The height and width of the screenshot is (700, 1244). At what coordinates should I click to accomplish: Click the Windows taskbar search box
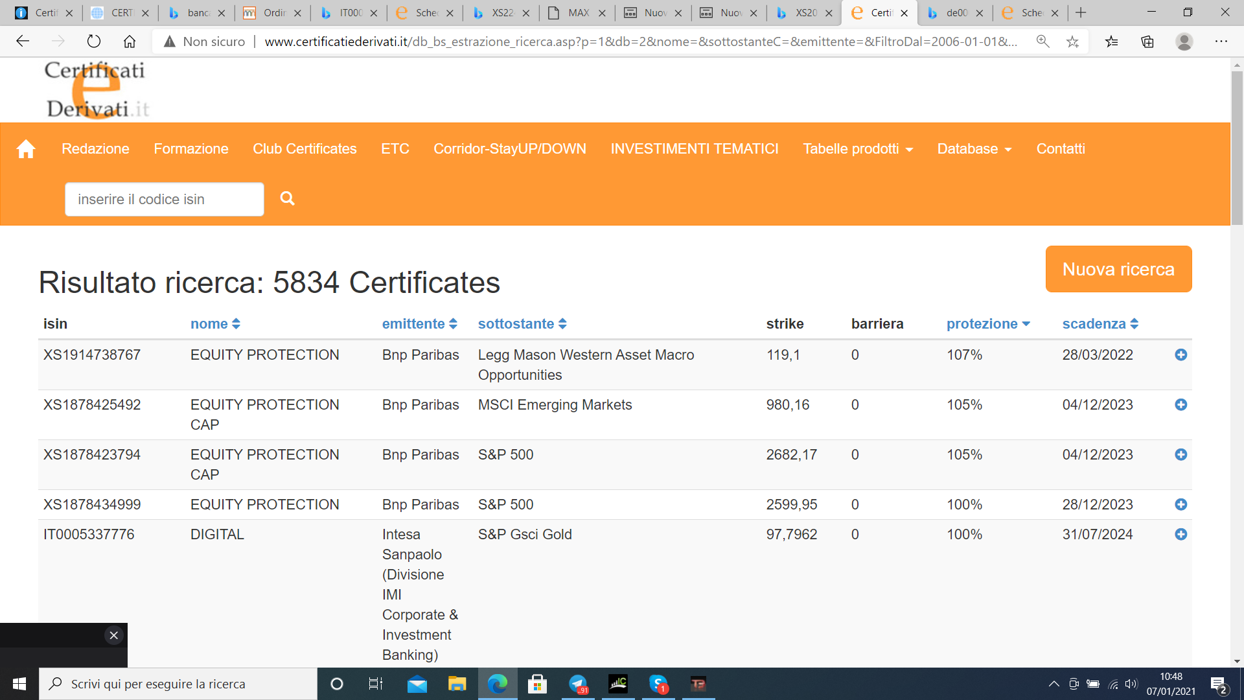click(x=179, y=684)
